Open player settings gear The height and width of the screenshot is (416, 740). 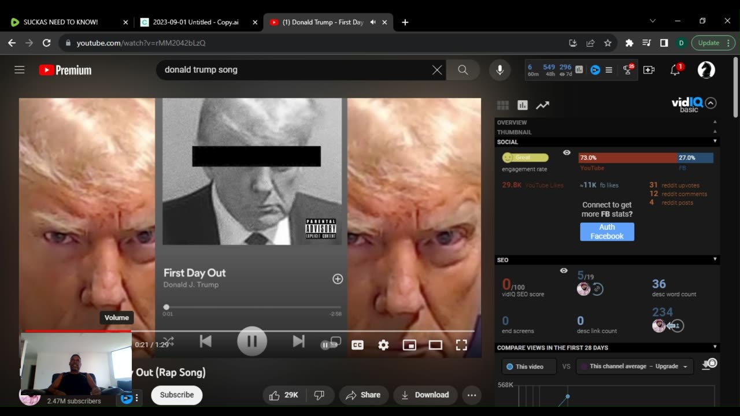pos(383,345)
